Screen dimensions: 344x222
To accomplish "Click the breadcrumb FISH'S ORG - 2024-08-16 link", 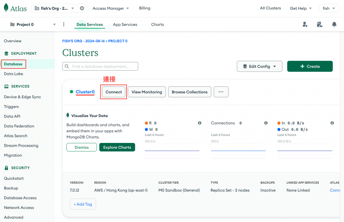I will point(84,41).
